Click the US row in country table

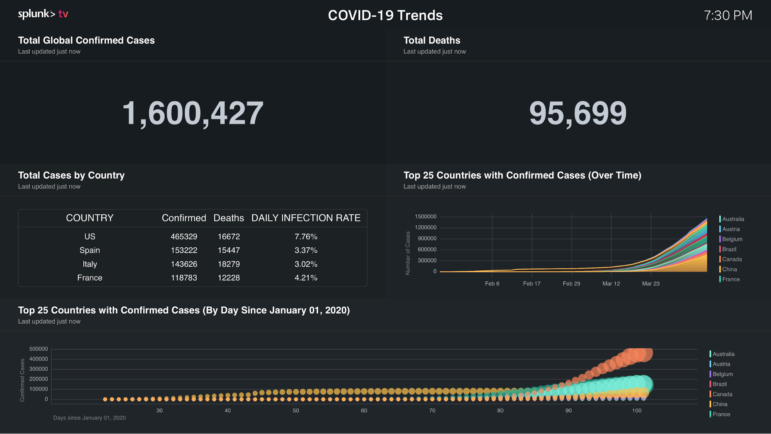[193, 236]
